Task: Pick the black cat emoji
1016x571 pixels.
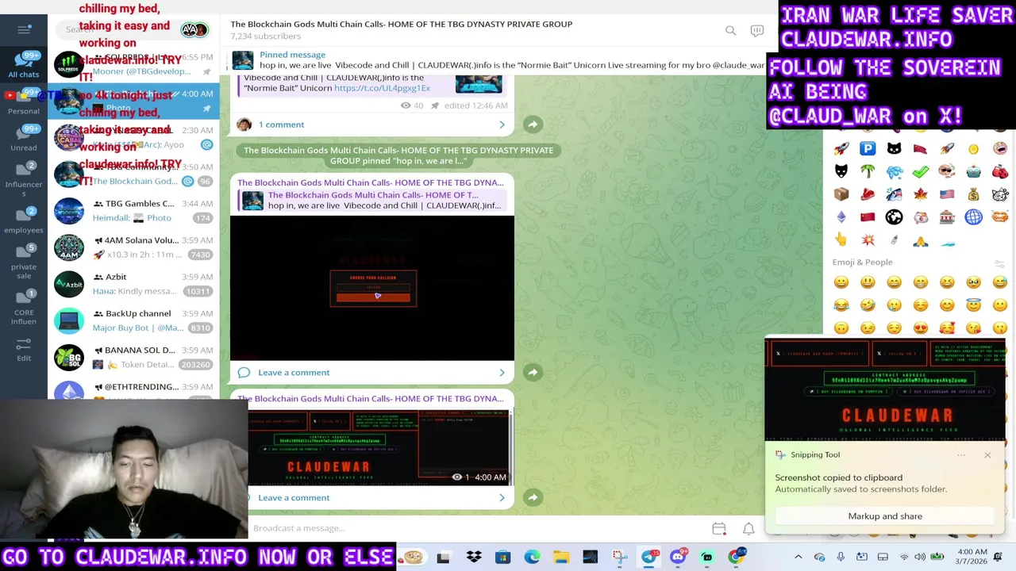Action: point(894,148)
